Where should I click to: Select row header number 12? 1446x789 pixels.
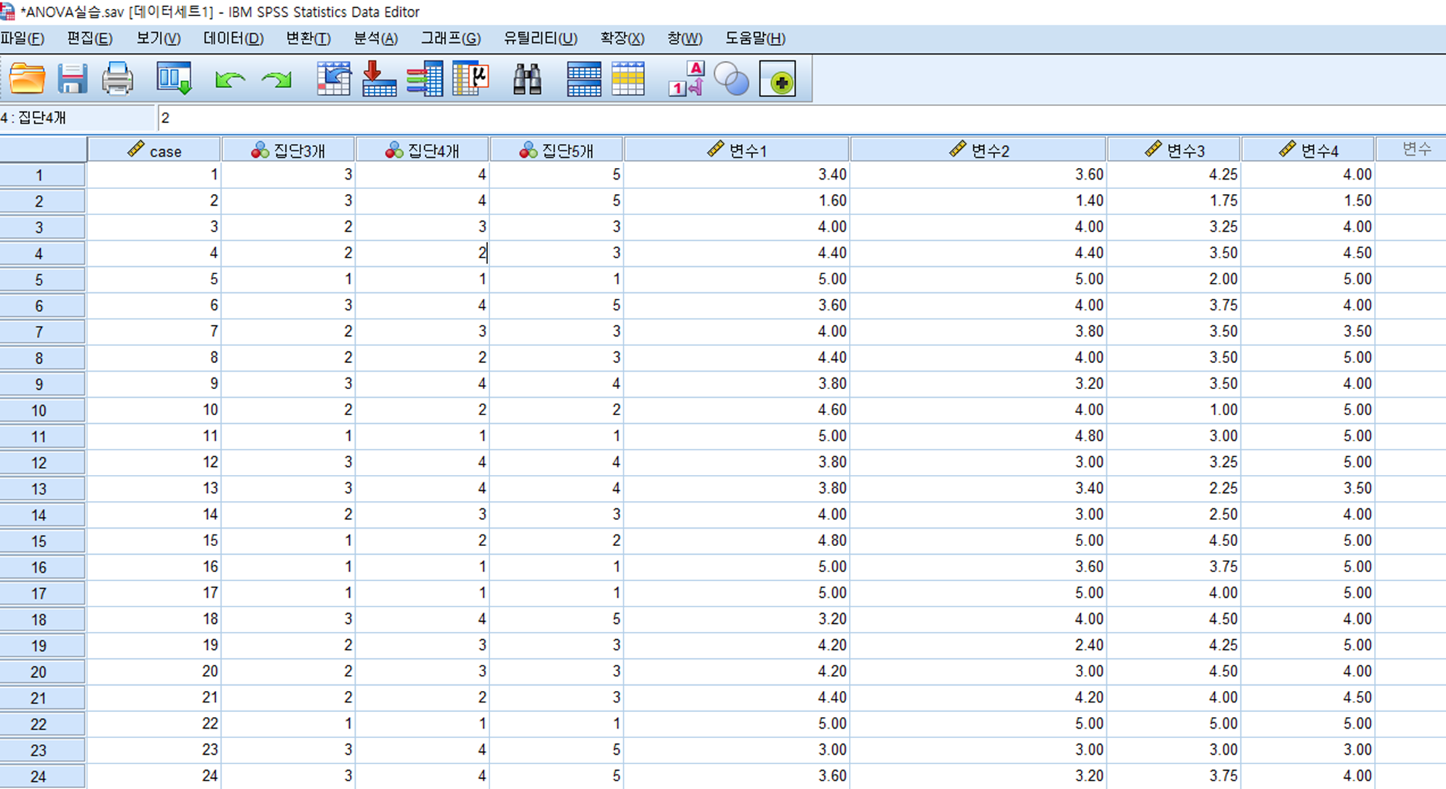point(39,462)
